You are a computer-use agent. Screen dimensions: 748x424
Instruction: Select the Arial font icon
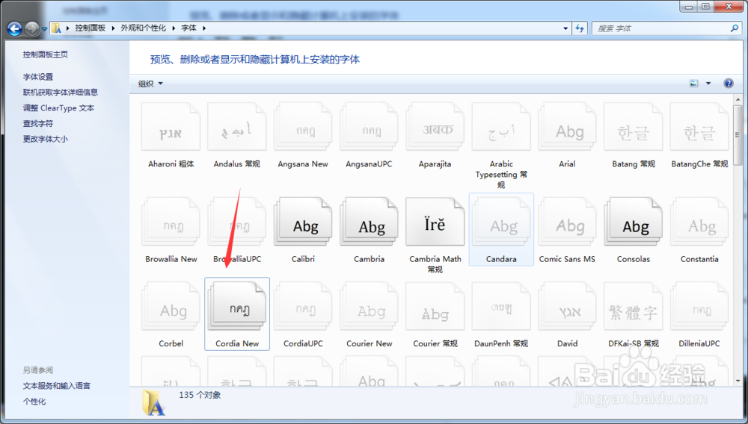coord(567,128)
